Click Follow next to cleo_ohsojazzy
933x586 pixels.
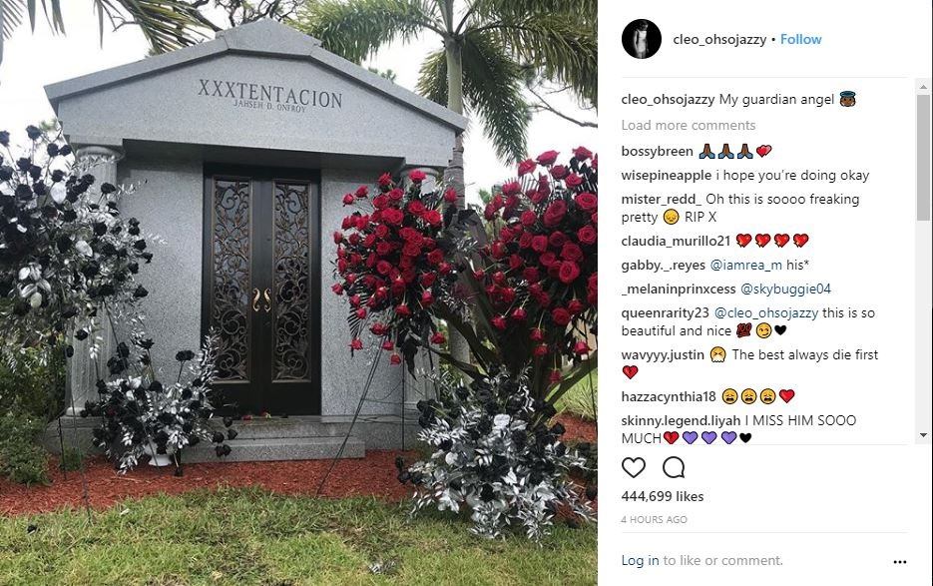(800, 39)
